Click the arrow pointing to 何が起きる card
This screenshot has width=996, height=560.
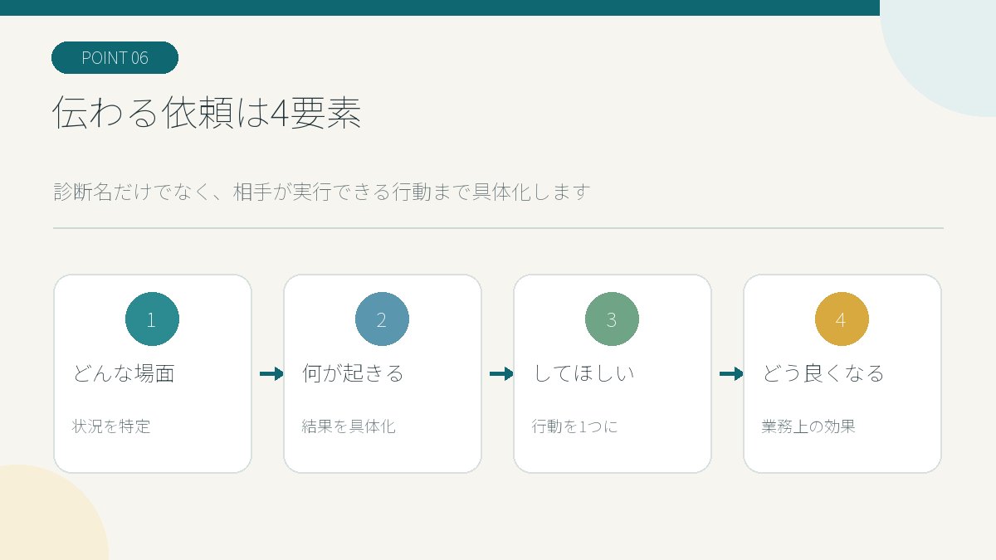pyautogui.click(x=271, y=374)
